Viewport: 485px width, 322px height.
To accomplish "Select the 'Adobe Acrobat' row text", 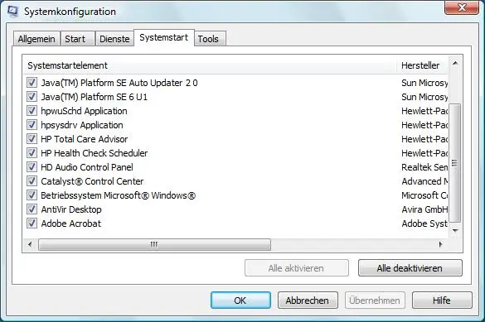I will (70, 223).
